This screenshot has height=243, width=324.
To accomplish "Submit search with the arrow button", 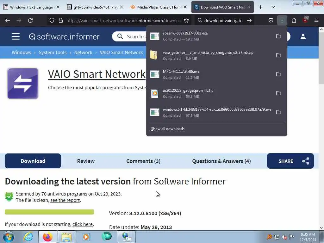I will click(x=249, y=21).
